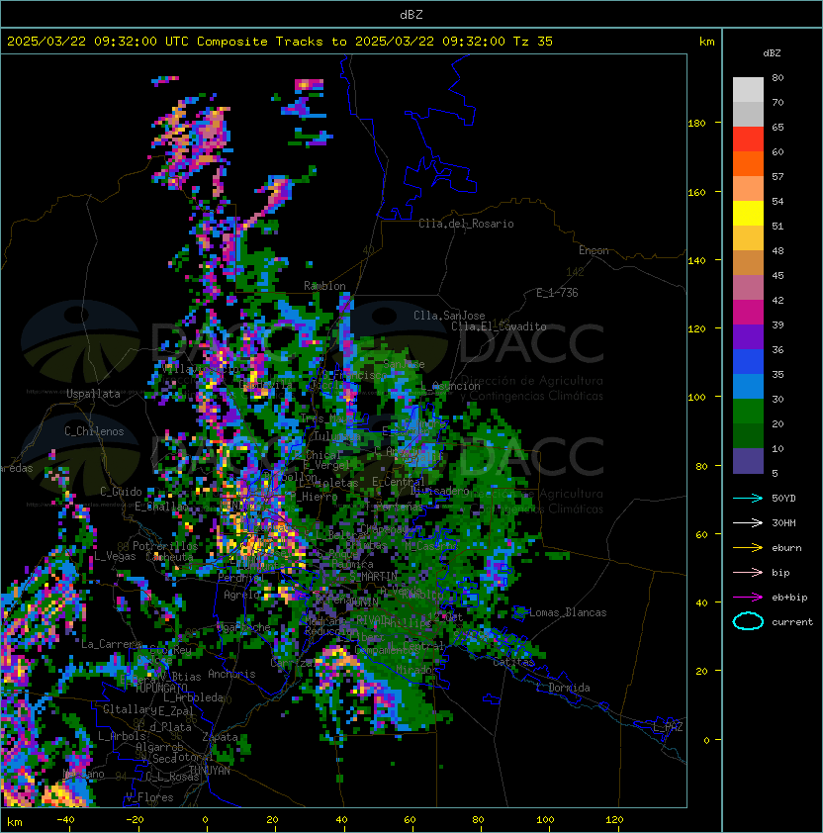Screen dimensions: 823x833
Task: Click the 'Clla.El_Cavadito' map label
Action: pyautogui.click(x=499, y=326)
